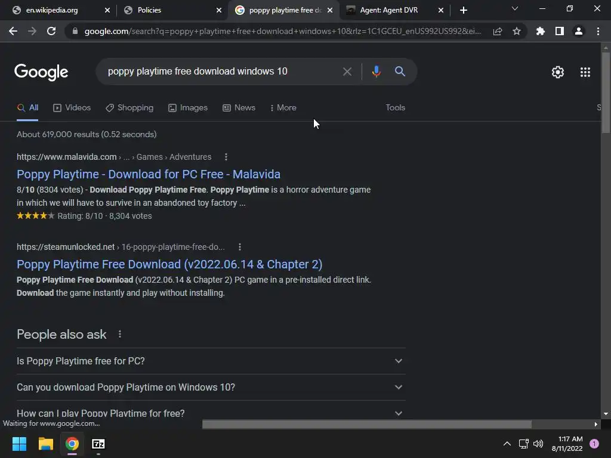611x458 pixels.
Task: Open the Windows Start menu
Action: (19, 444)
